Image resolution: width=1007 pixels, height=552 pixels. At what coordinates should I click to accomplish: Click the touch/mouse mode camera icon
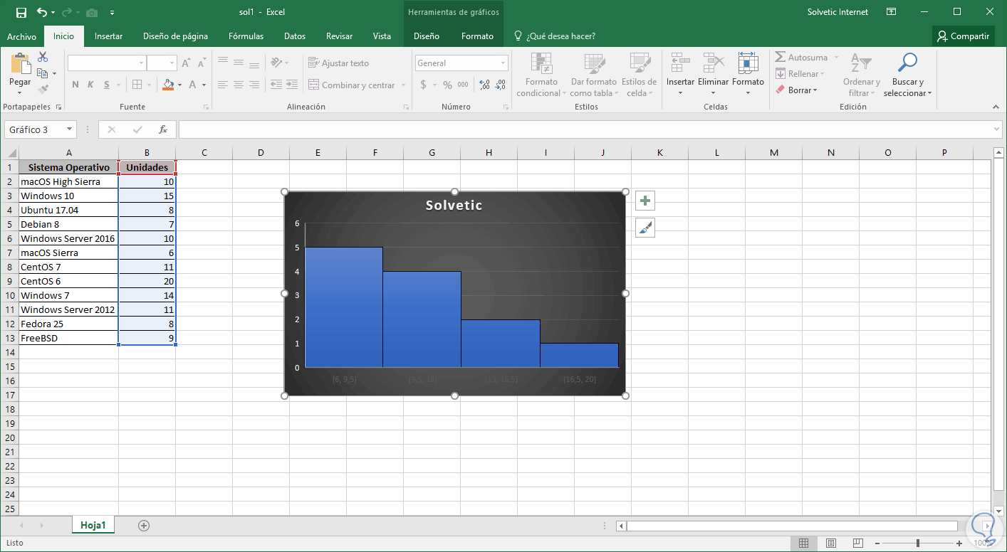click(x=92, y=12)
